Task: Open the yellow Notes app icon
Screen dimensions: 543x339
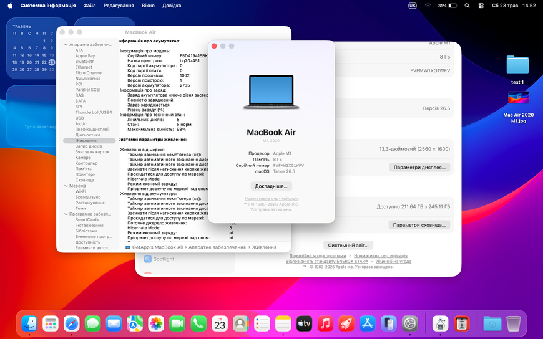Action: tap(283, 324)
